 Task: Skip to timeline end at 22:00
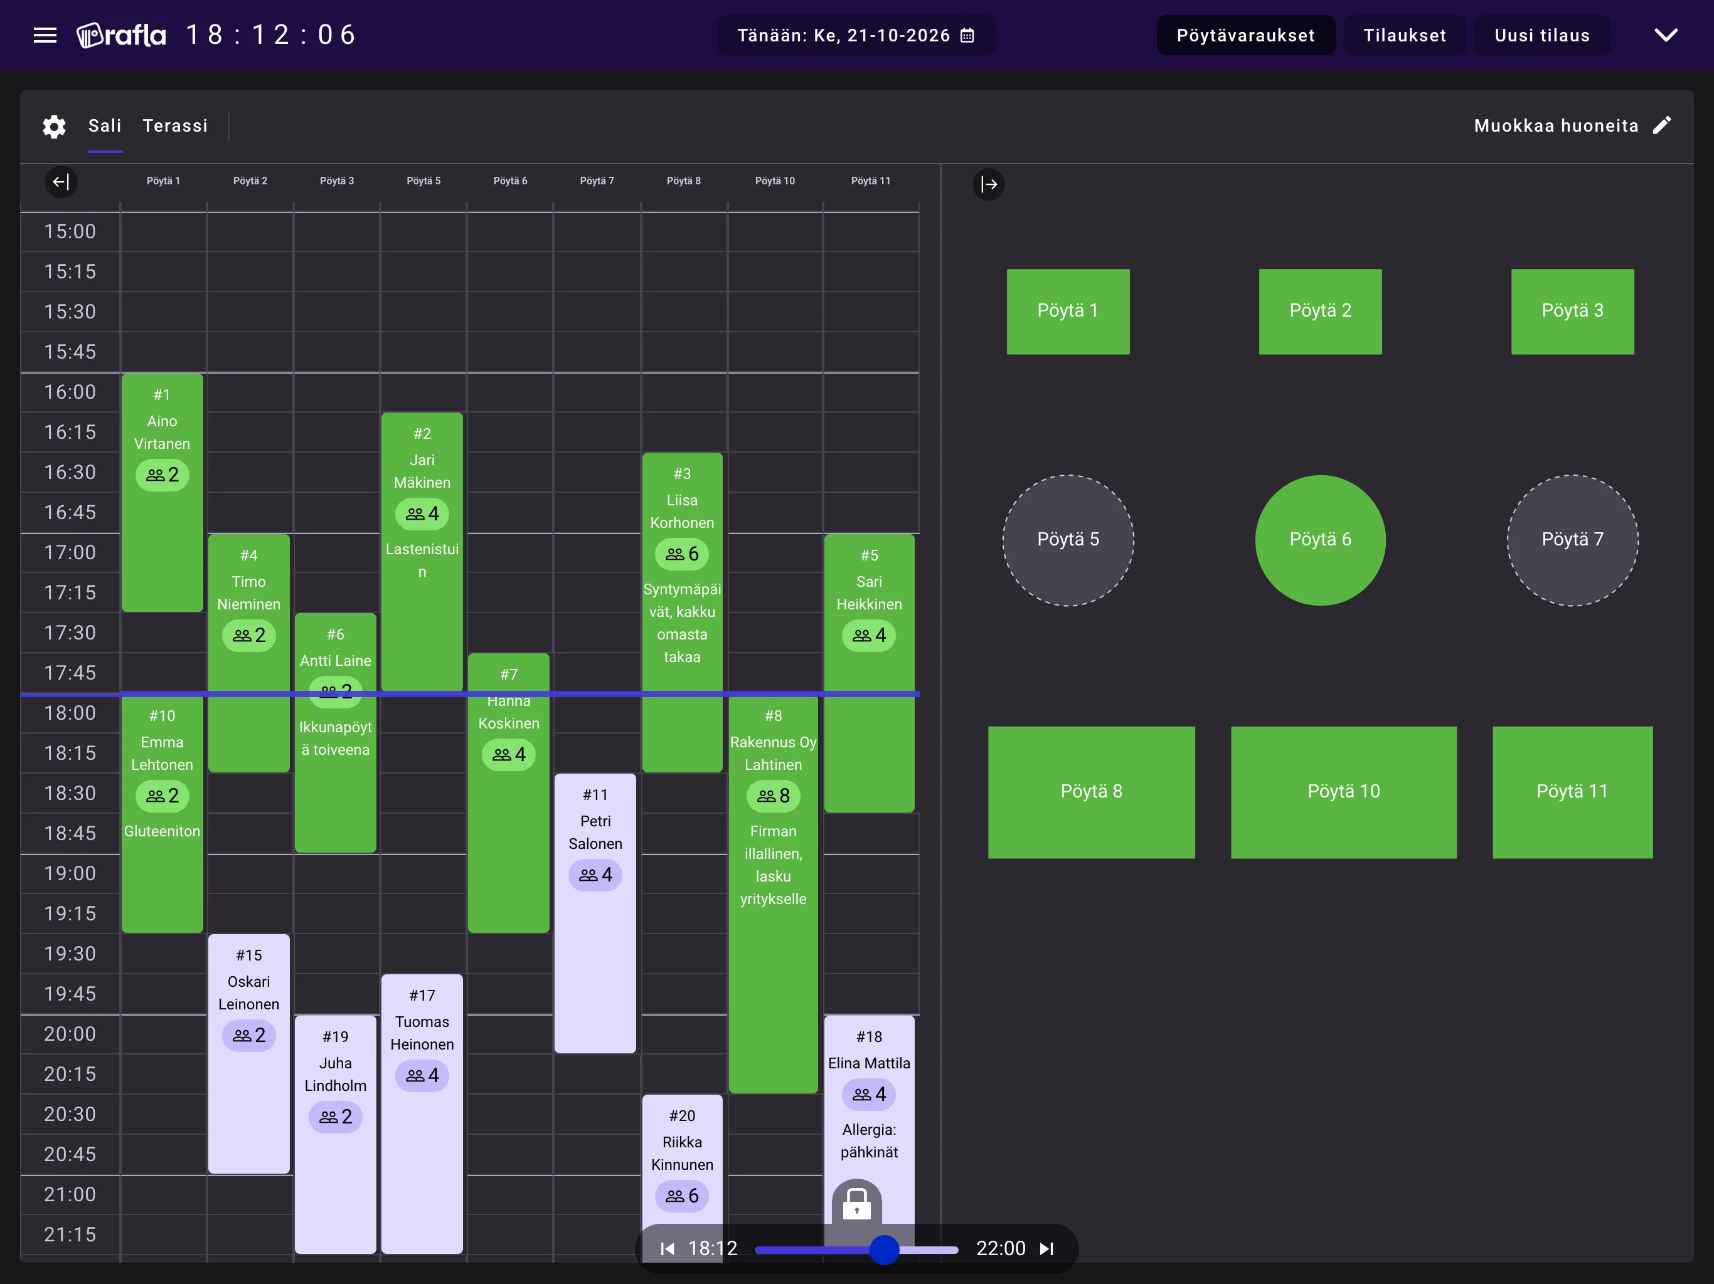pos(1047,1248)
